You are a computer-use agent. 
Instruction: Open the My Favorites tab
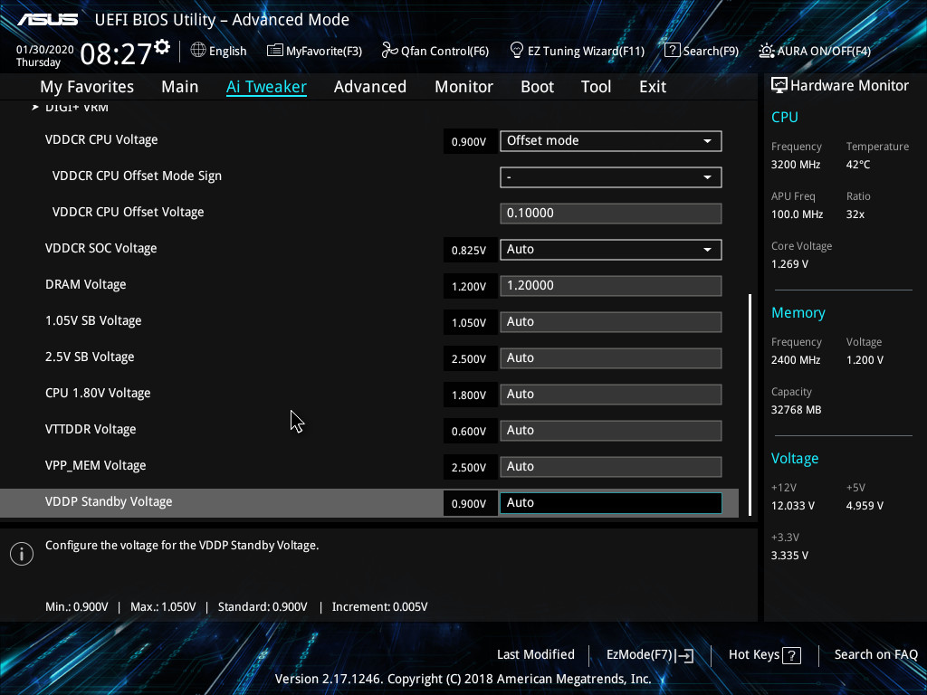tap(87, 87)
